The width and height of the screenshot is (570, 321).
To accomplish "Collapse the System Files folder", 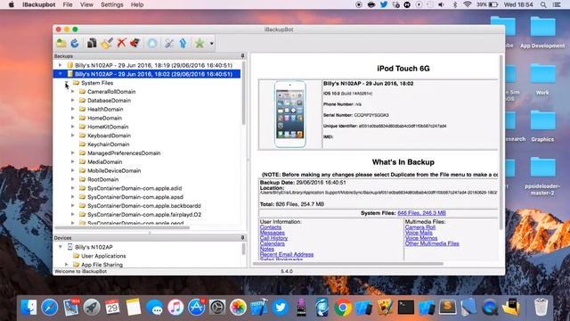I will point(67,83).
